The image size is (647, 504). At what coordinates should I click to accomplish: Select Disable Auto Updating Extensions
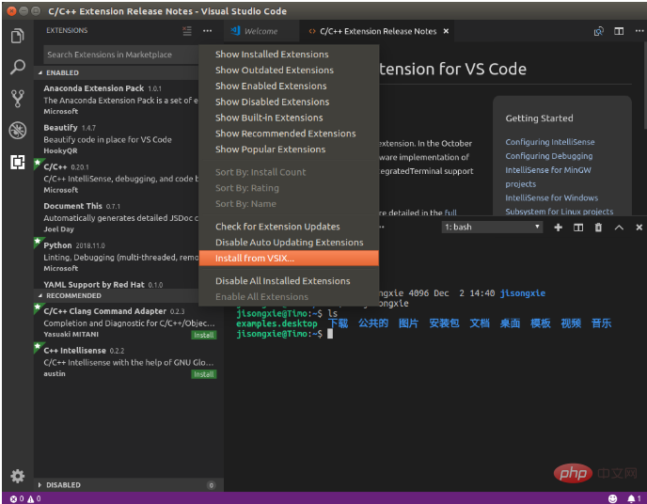[x=289, y=243]
